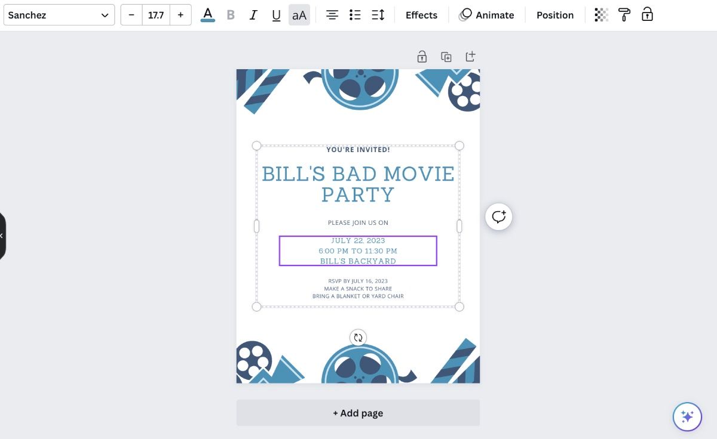
Task: Click the MAKE A SNACK TO SHARE line
Action: click(358, 289)
